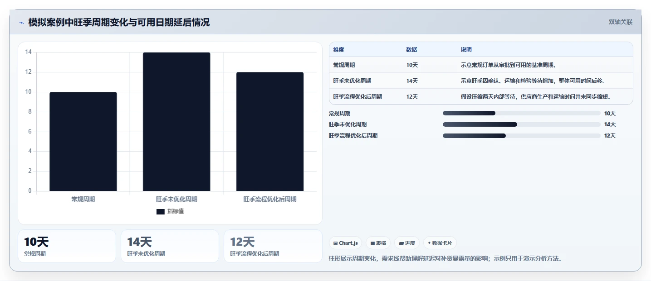Click y-axis tick label 8

[x=30, y=112]
